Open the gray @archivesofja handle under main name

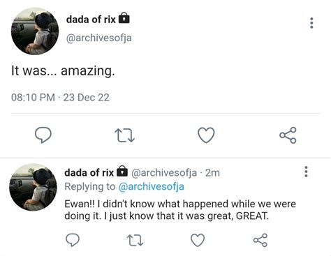(x=99, y=38)
